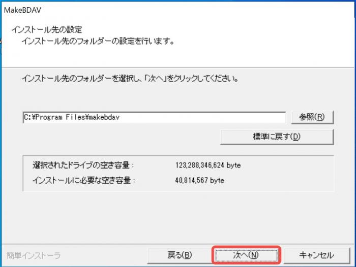Open folder browser via 参照(R) button
Viewport: 356px width, 267px height.
312,117
